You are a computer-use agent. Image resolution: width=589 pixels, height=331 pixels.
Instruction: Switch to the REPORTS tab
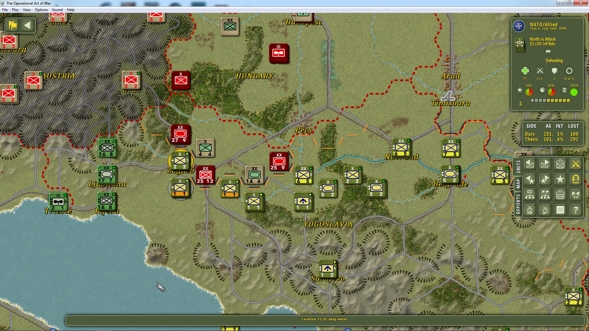pyautogui.click(x=518, y=204)
